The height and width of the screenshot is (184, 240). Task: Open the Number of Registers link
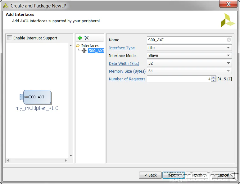(127, 79)
